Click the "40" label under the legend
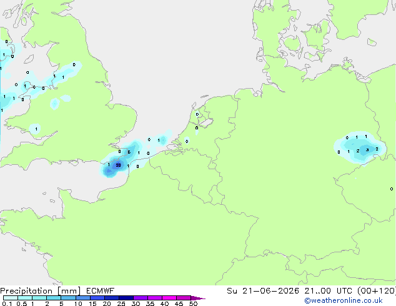 [x=164, y=304]
